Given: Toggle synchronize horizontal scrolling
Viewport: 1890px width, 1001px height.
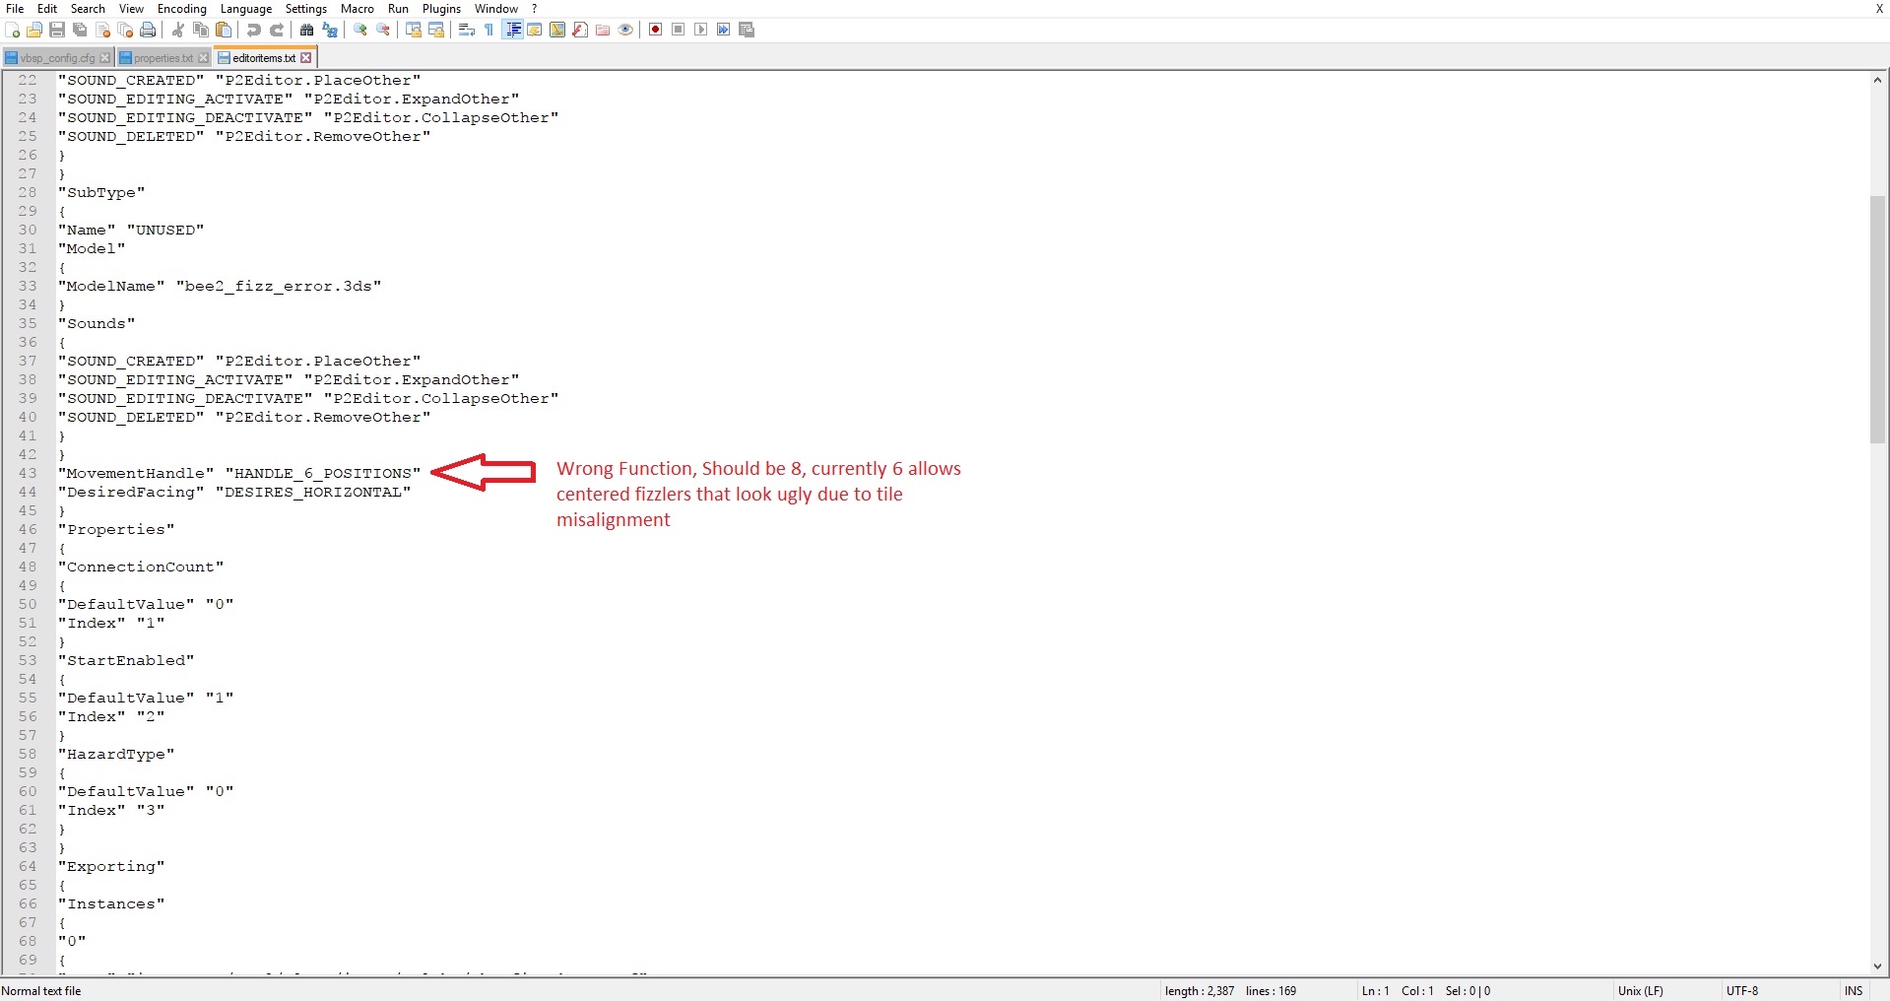Looking at the screenshot, I should click(436, 30).
